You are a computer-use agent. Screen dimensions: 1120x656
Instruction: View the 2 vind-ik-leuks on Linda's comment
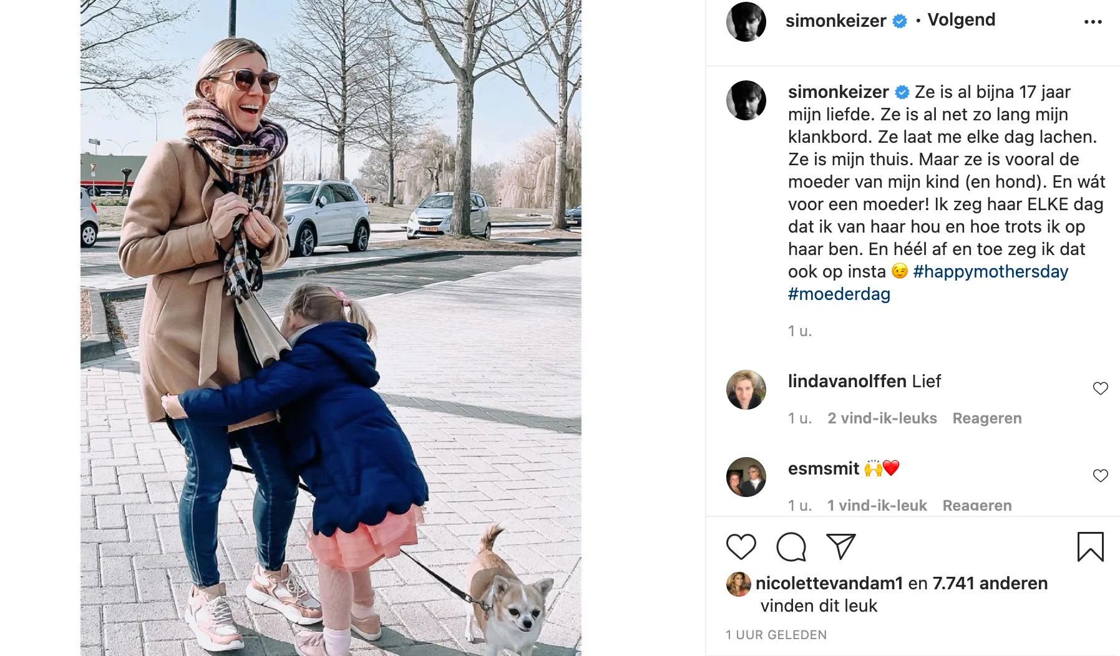click(x=882, y=418)
